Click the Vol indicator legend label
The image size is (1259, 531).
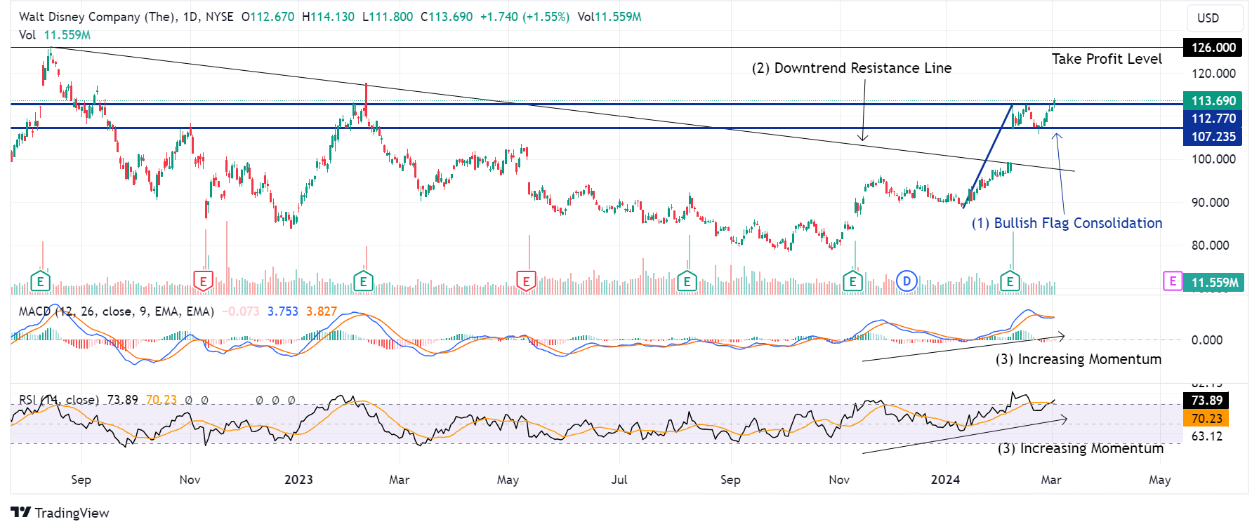tap(27, 35)
